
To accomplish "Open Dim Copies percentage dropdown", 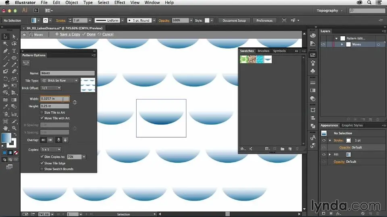I will [x=84, y=157].
